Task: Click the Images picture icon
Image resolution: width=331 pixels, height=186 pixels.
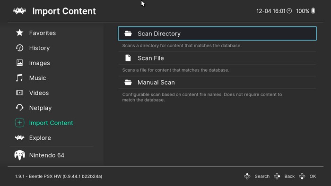Action: coord(20,63)
